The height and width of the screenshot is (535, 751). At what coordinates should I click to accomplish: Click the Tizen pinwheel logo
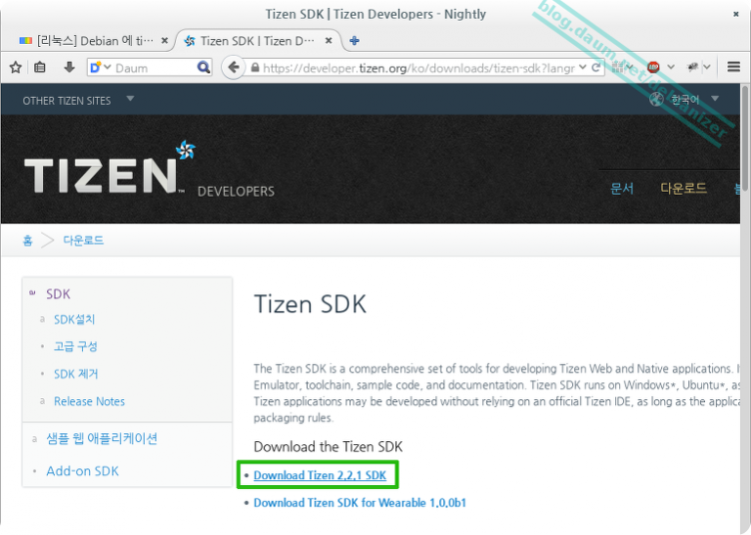click(186, 150)
